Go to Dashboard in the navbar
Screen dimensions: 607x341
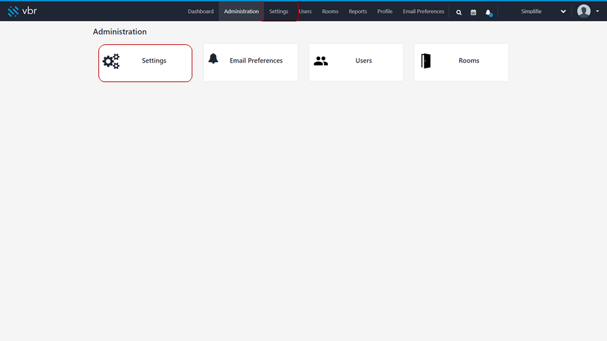pos(201,12)
